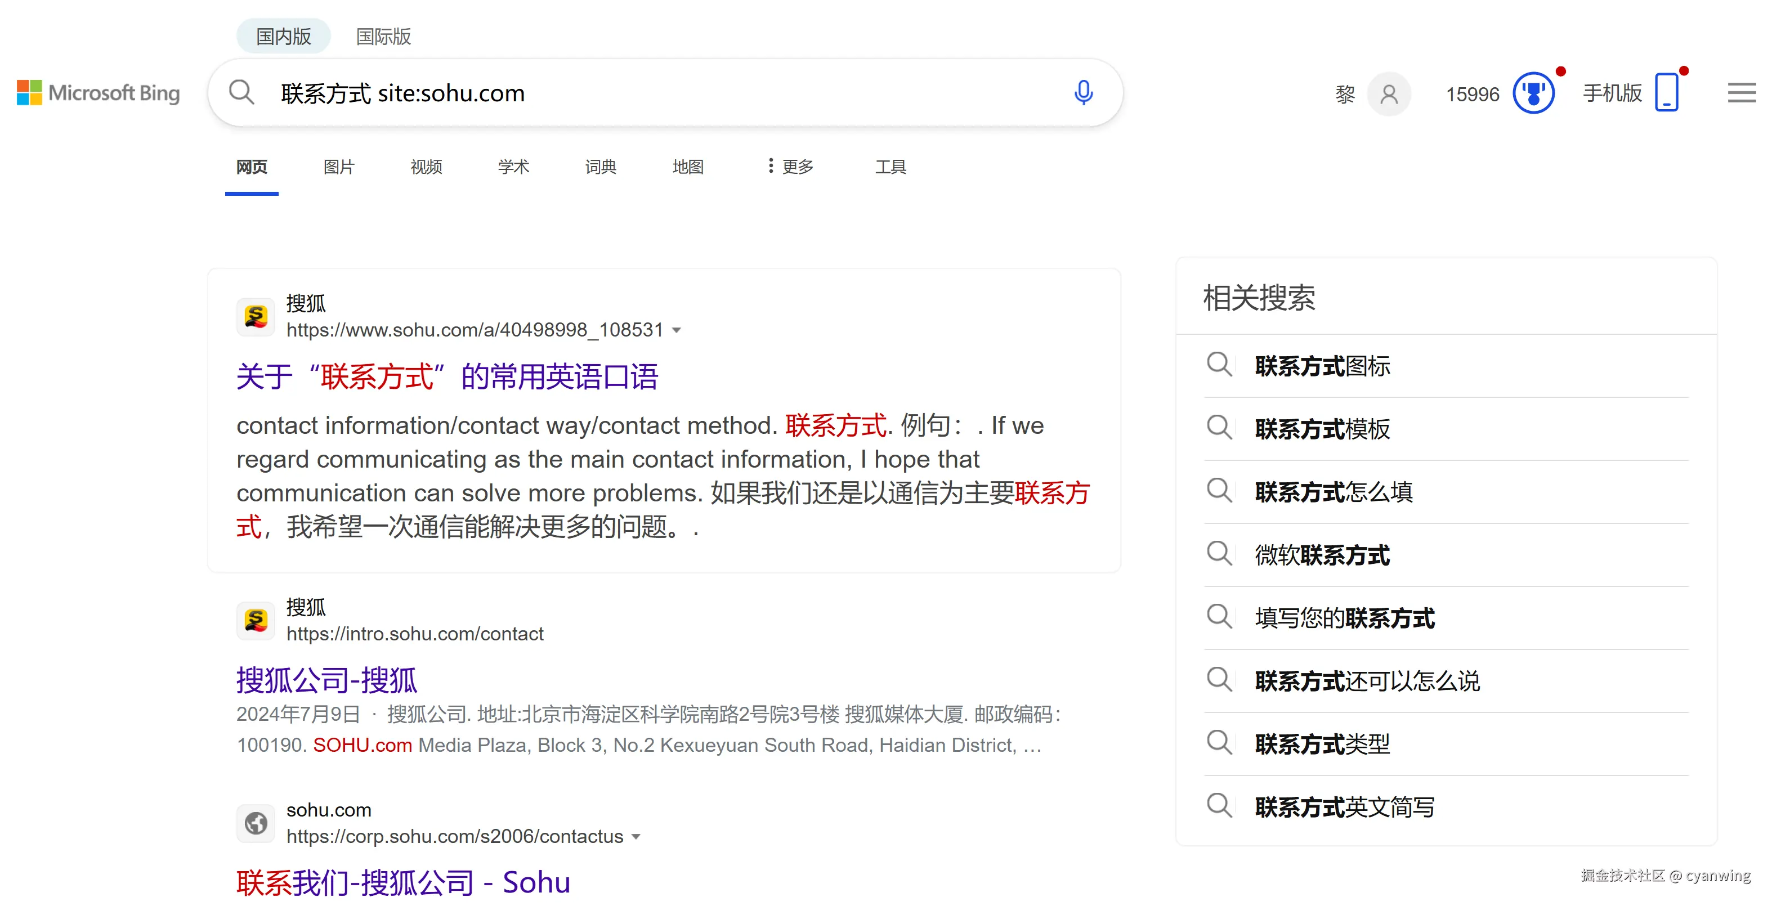The image size is (1772, 906).
Task: Open the Rewards trophy medal icon
Action: (x=1533, y=93)
